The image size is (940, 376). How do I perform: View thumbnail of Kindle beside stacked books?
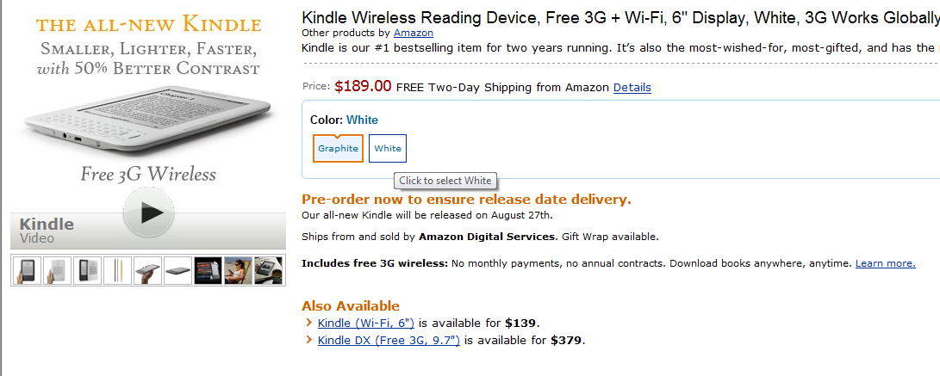[x=208, y=270]
